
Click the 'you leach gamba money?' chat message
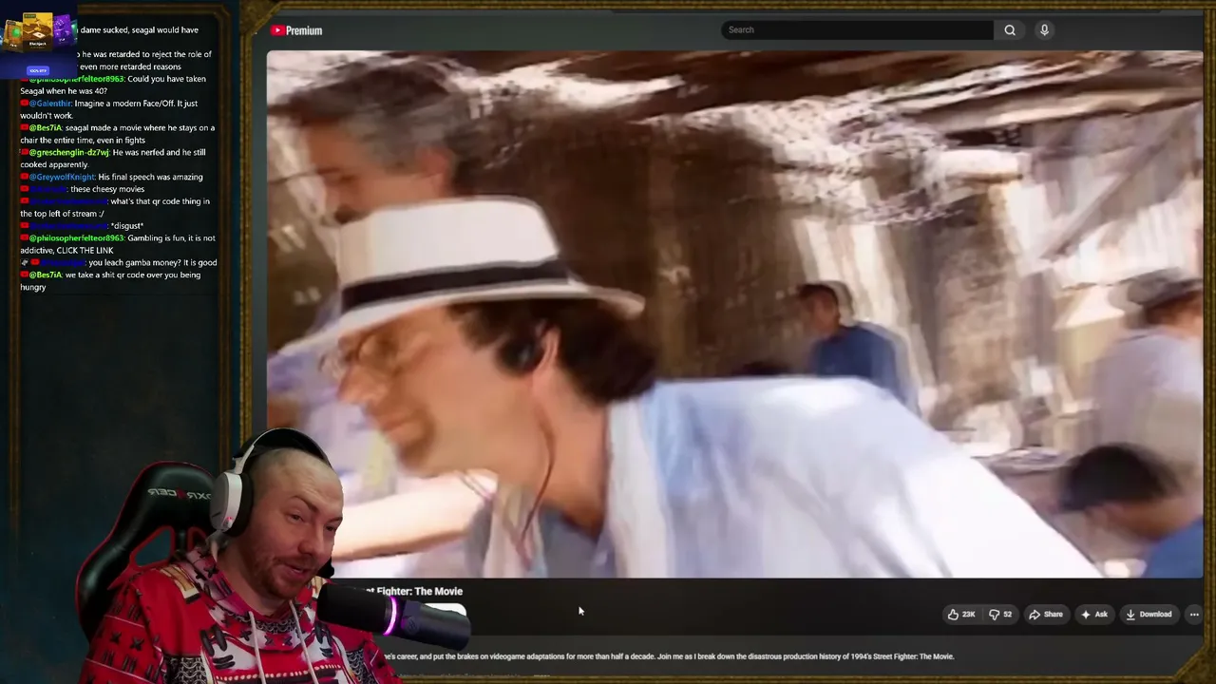tap(153, 262)
